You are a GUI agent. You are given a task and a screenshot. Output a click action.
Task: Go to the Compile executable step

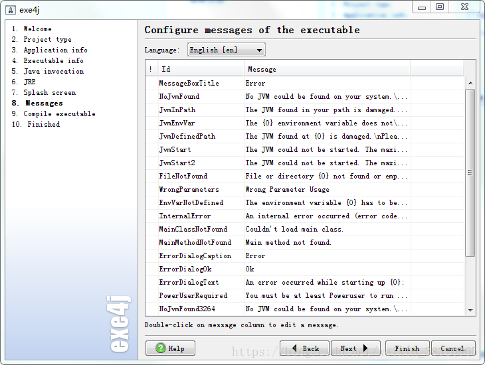(59, 114)
